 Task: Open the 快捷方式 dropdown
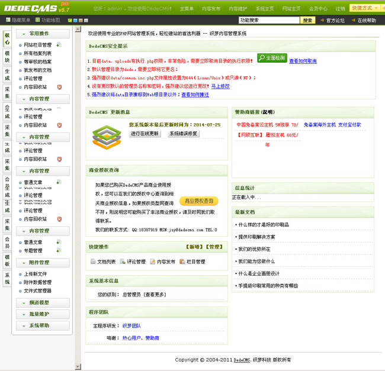coord(364,8)
